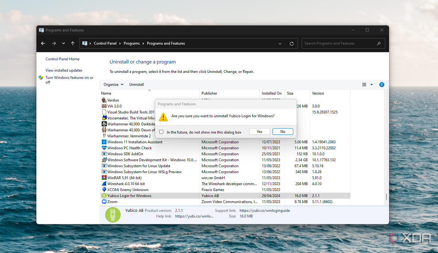This screenshot has height=253, width=438.
Task: Select the WinRAR 5.91 icon
Action: (x=104, y=178)
